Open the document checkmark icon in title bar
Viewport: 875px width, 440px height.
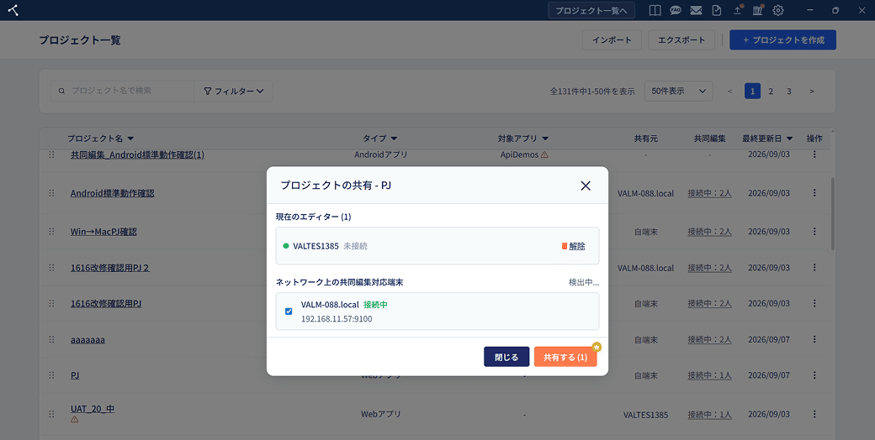(x=717, y=10)
